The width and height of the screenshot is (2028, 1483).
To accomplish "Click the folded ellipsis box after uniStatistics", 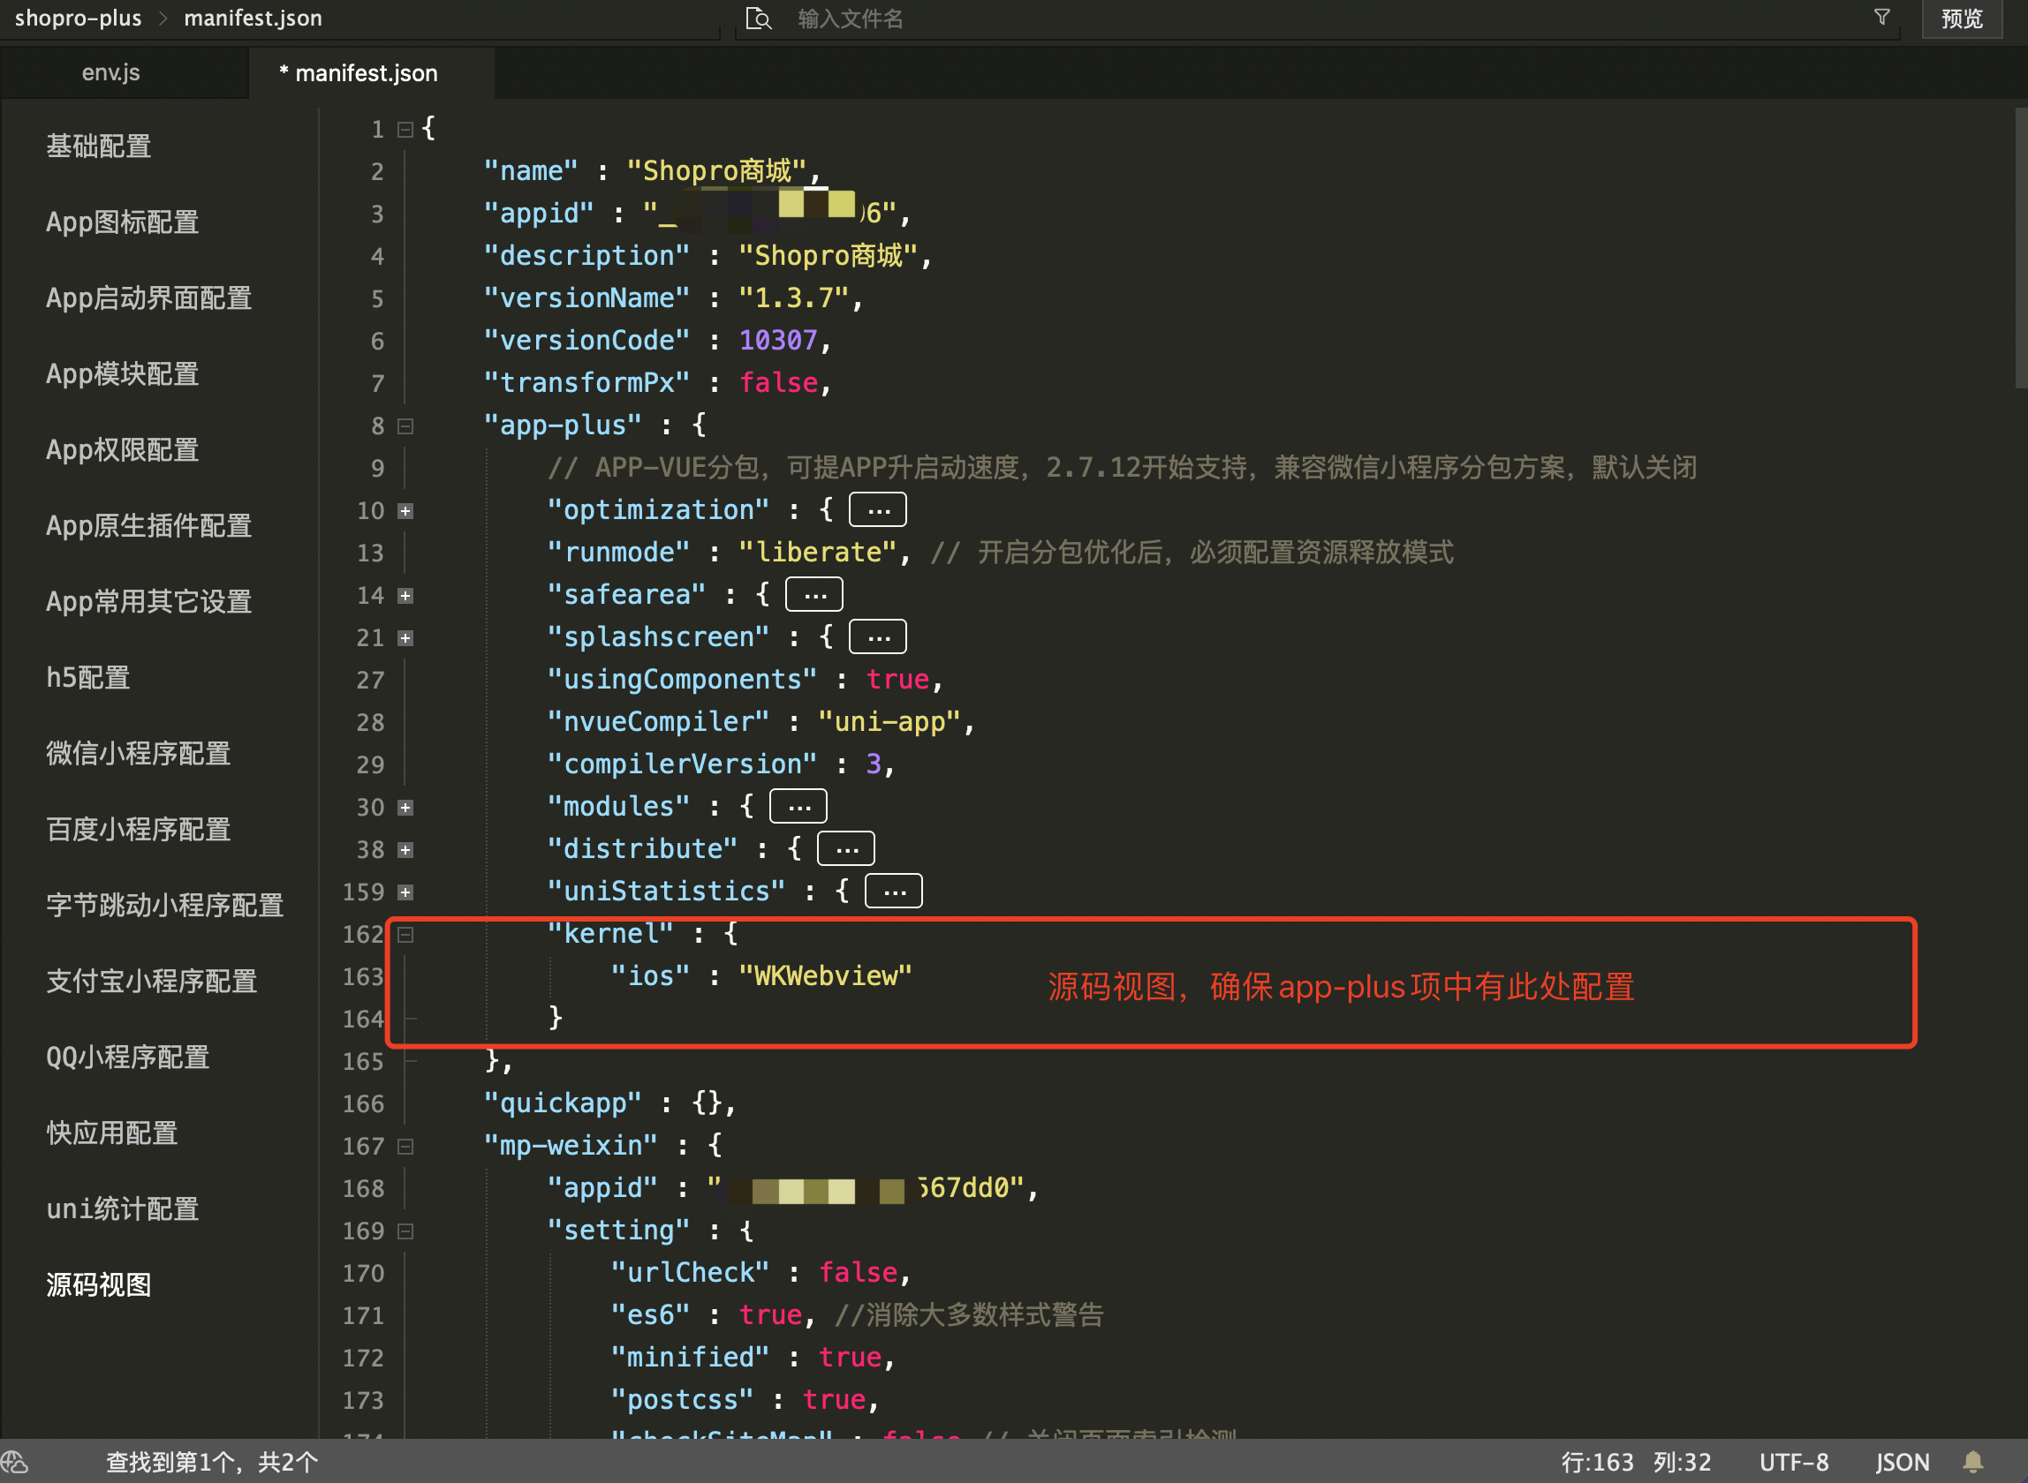I will click(894, 891).
